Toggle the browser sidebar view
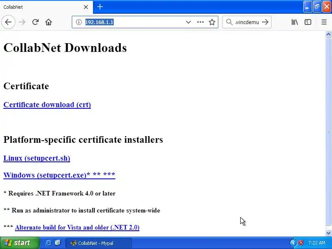The width and height of the screenshot is (332, 249). [308, 22]
